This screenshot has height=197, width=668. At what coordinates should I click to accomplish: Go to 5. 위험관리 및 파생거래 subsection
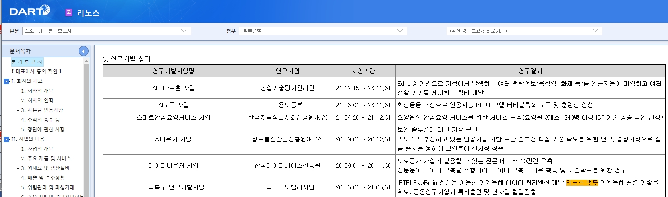(48, 187)
